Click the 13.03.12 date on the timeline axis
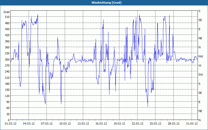The height and width of the screenshot is (130, 208). point(83,123)
